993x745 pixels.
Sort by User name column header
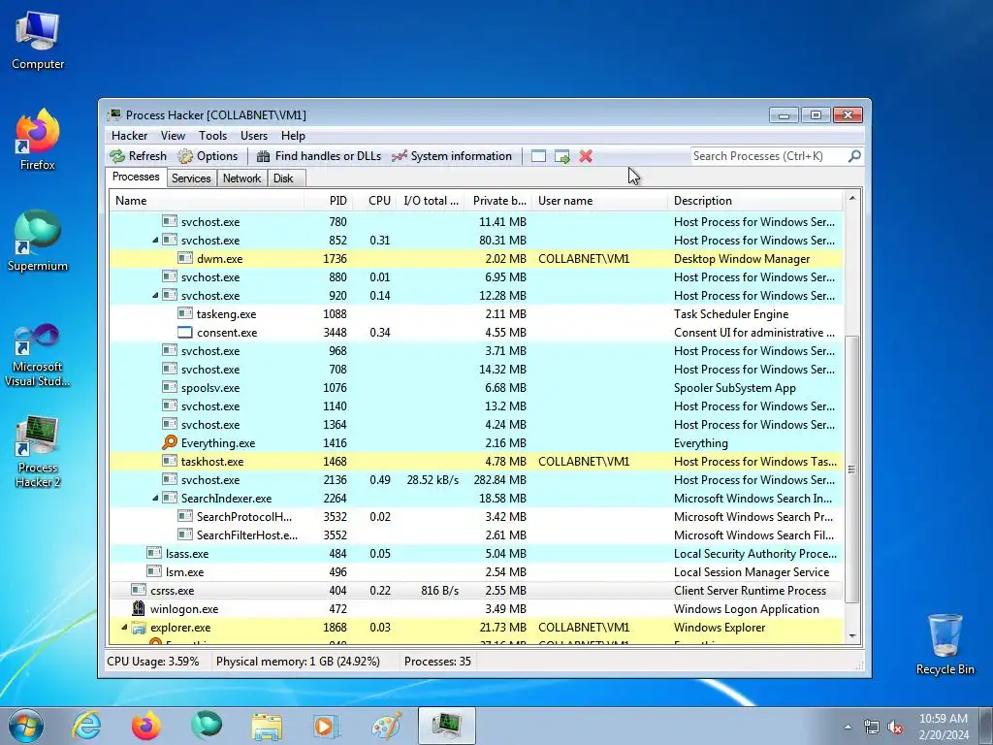(x=599, y=200)
